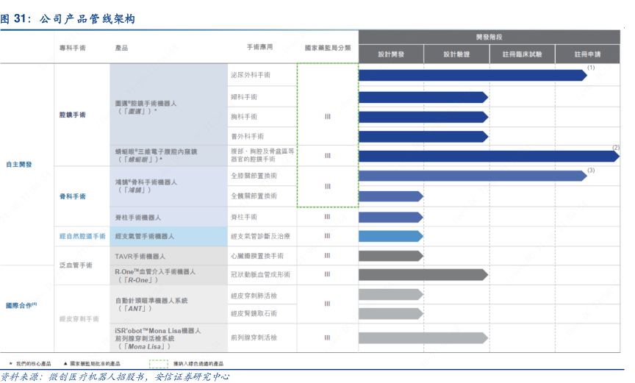Click the 冠狀動脈血管成形術 gray progress bar
Screen dimensions: 635x383
[423, 274]
